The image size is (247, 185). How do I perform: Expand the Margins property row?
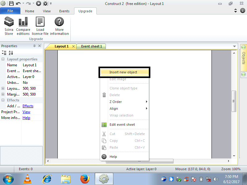[3, 94]
